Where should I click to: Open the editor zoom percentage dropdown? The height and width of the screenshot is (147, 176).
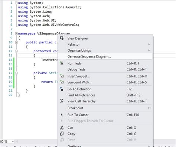click(13, 141)
